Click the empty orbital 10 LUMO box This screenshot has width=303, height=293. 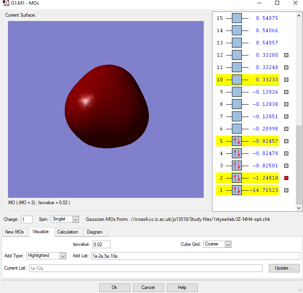pyautogui.click(x=237, y=80)
